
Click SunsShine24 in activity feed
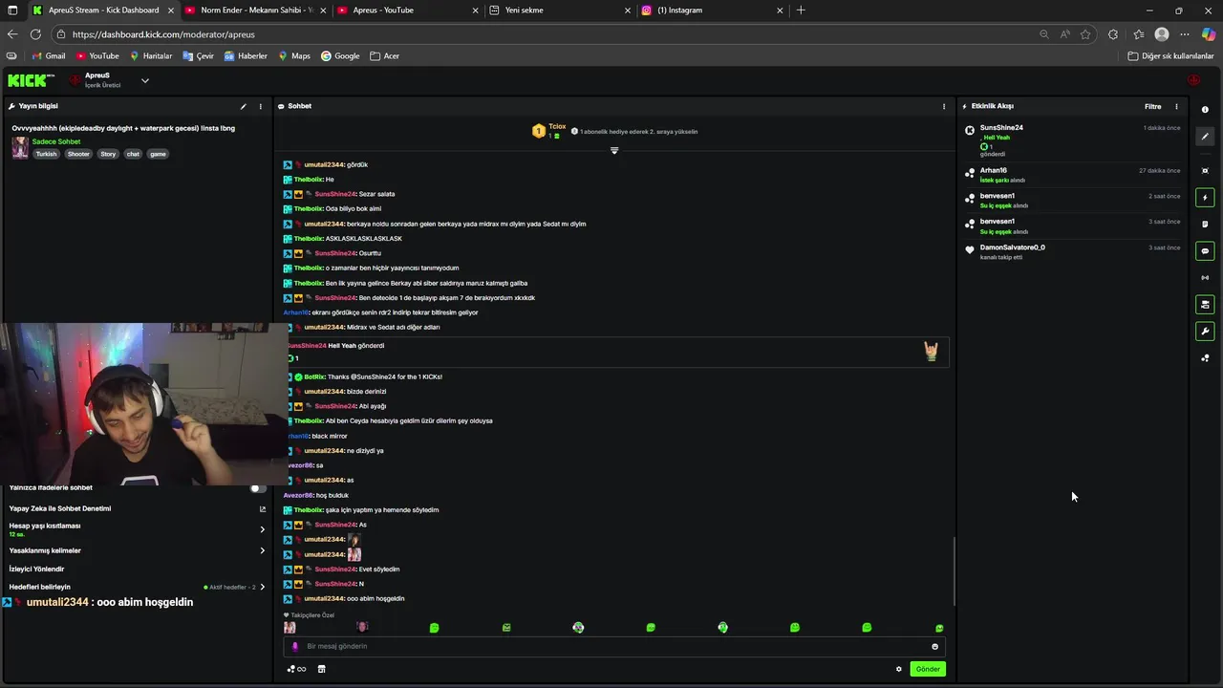1001,128
